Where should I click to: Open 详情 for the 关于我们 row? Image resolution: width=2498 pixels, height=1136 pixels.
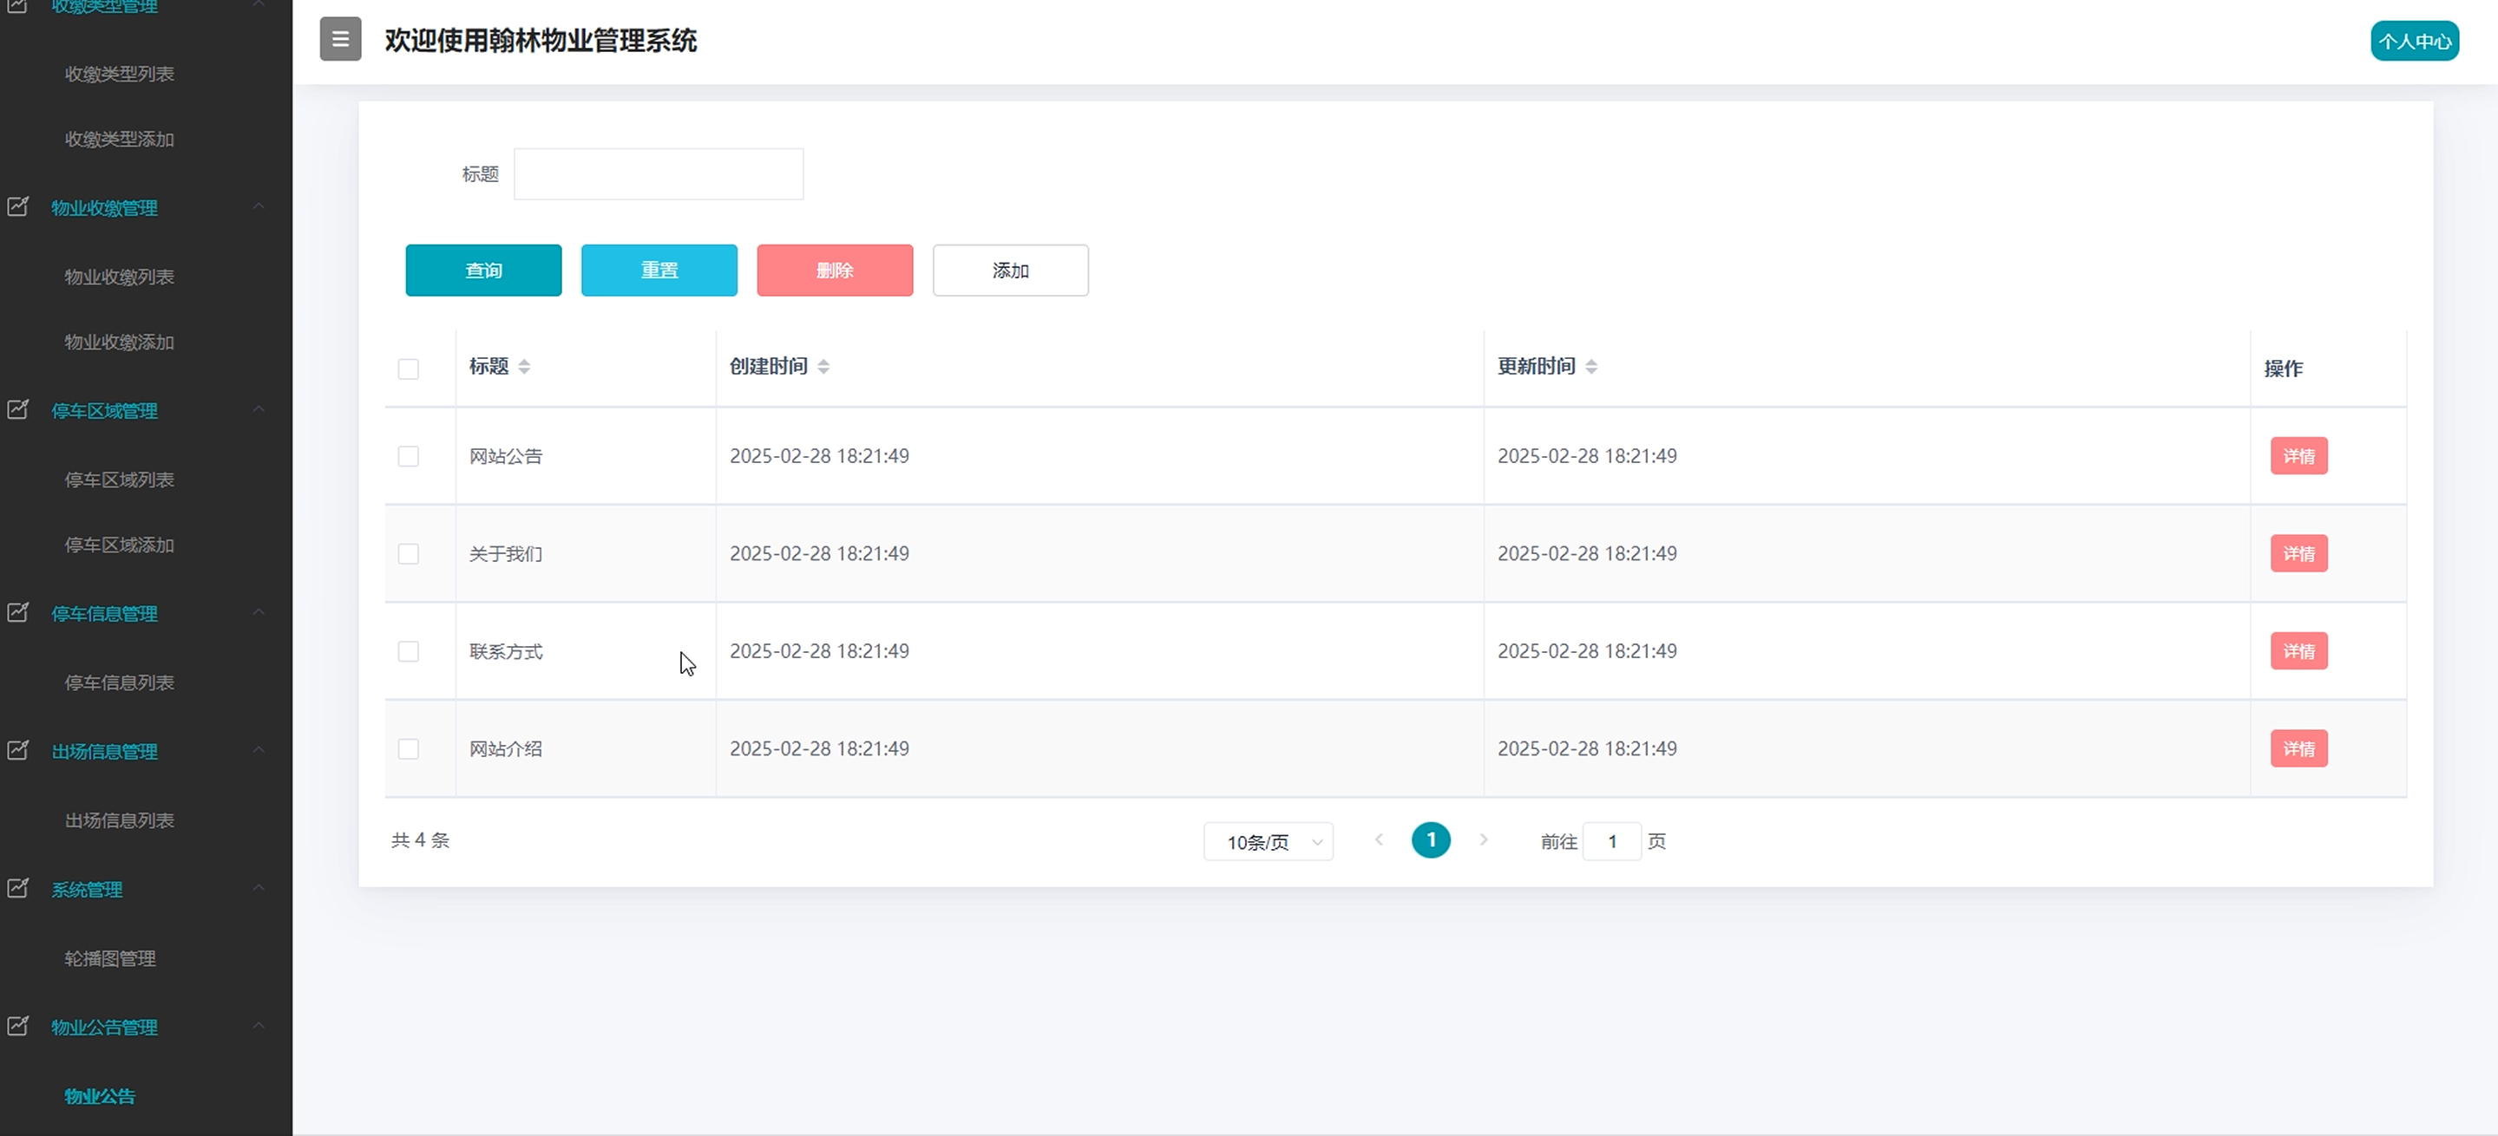click(x=2298, y=553)
